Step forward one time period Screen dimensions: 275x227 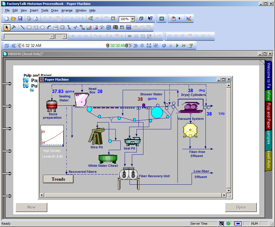click(x=130, y=46)
